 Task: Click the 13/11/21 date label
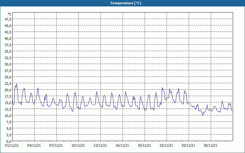tap(100, 145)
